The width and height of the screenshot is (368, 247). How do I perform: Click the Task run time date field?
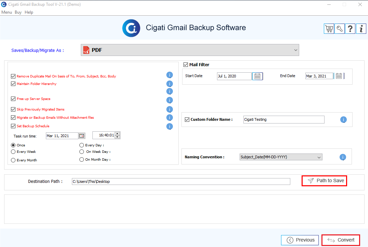(62, 136)
